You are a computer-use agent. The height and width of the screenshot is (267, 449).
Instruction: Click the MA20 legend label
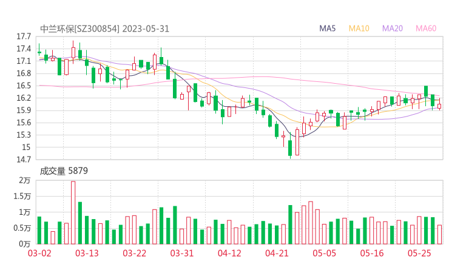(393, 29)
